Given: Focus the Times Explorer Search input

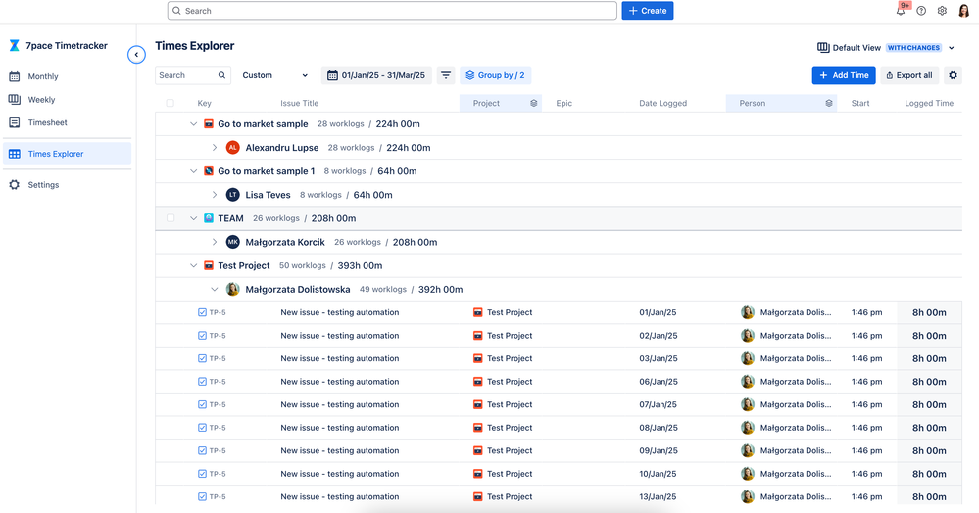Looking at the screenshot, I should pos(193,75).
